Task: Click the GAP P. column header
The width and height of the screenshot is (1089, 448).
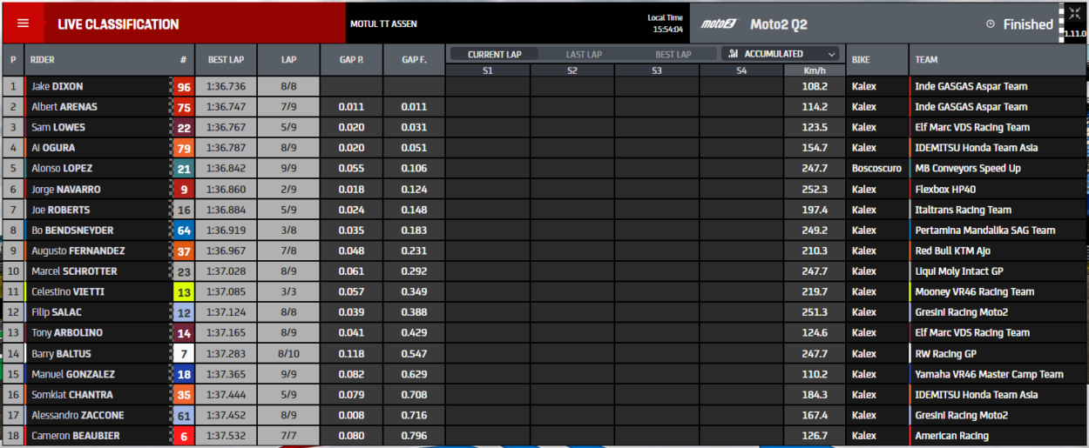Action: click(351, 60)
